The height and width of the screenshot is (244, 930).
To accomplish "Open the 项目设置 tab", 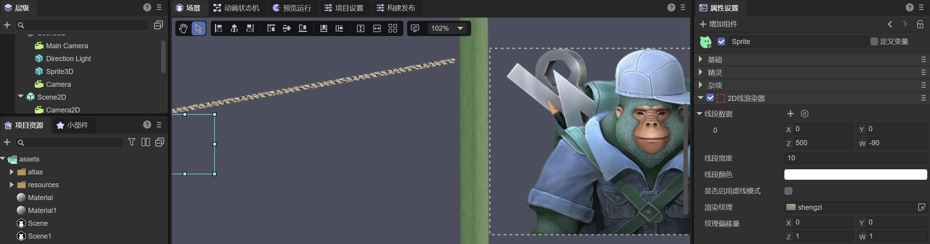I will pyautogui.click(x=344, y=8).
